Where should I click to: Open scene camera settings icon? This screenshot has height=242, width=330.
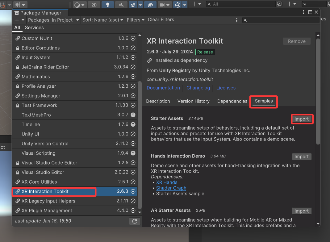point(162,5)
